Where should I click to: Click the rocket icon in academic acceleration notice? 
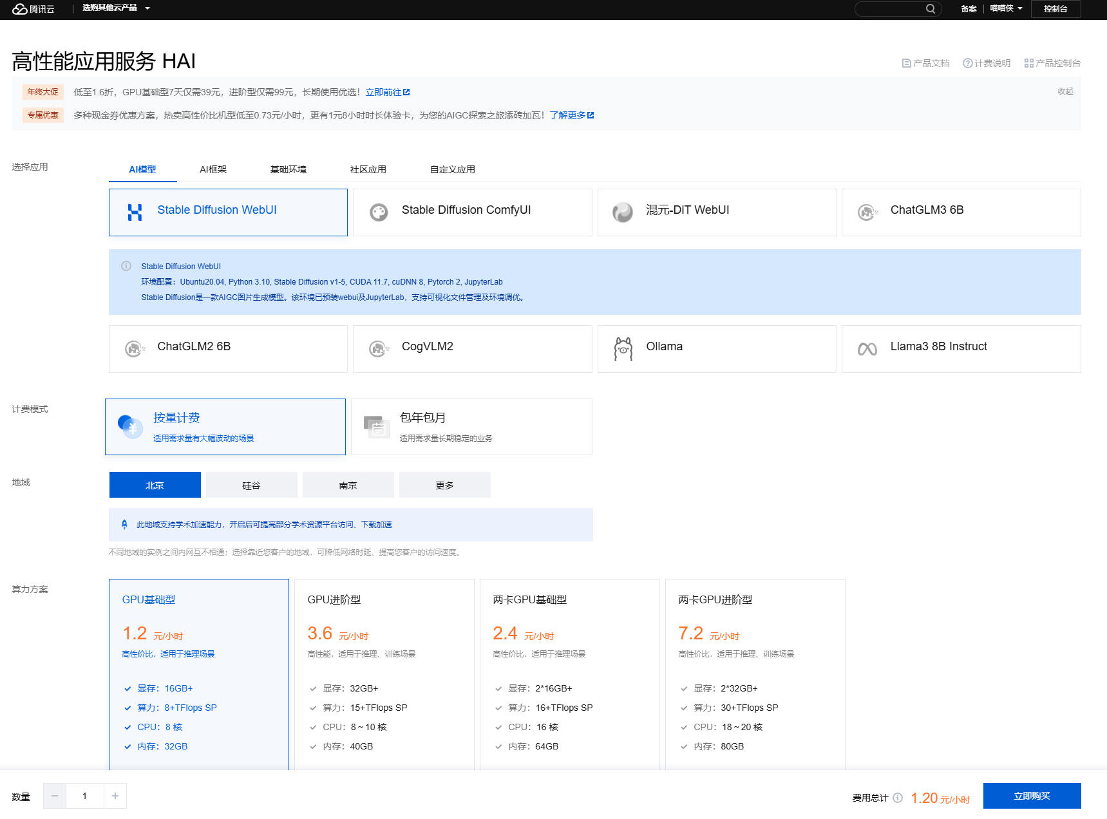[x=124, y=524]
